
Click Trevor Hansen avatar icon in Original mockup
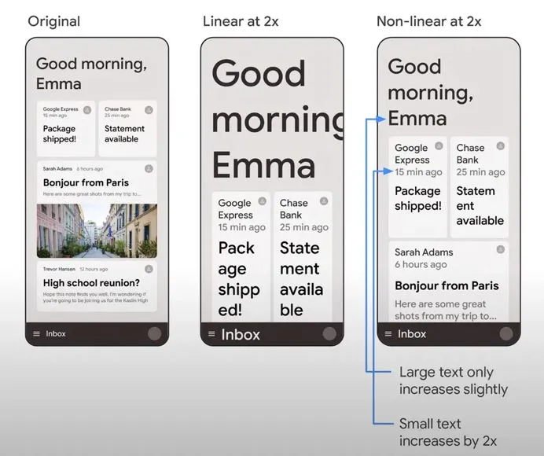point(149,269)
